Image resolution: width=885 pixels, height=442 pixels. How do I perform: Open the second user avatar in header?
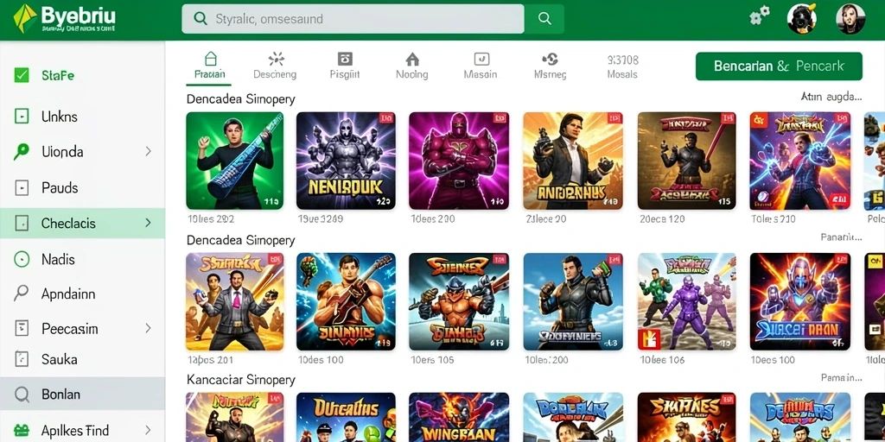pos(850,19)
